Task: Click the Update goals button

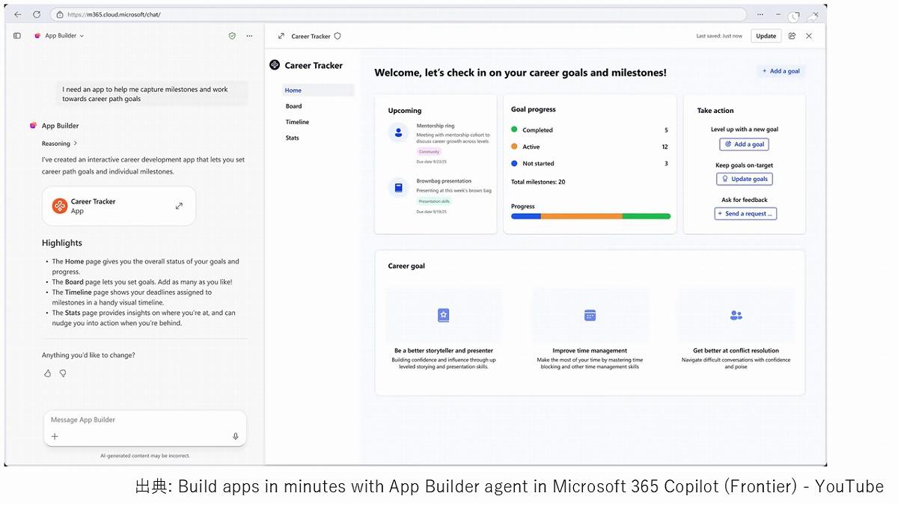Action: pos(744,179)
